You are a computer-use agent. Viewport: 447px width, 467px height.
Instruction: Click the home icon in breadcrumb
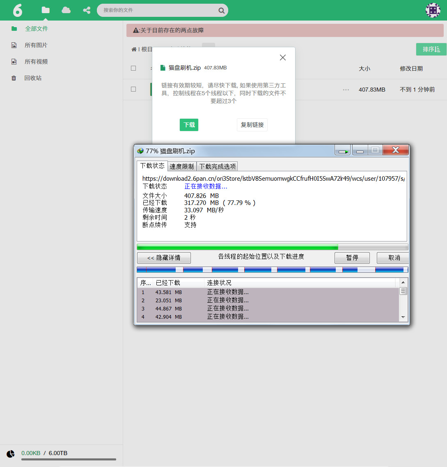click(x=134, y=49)
